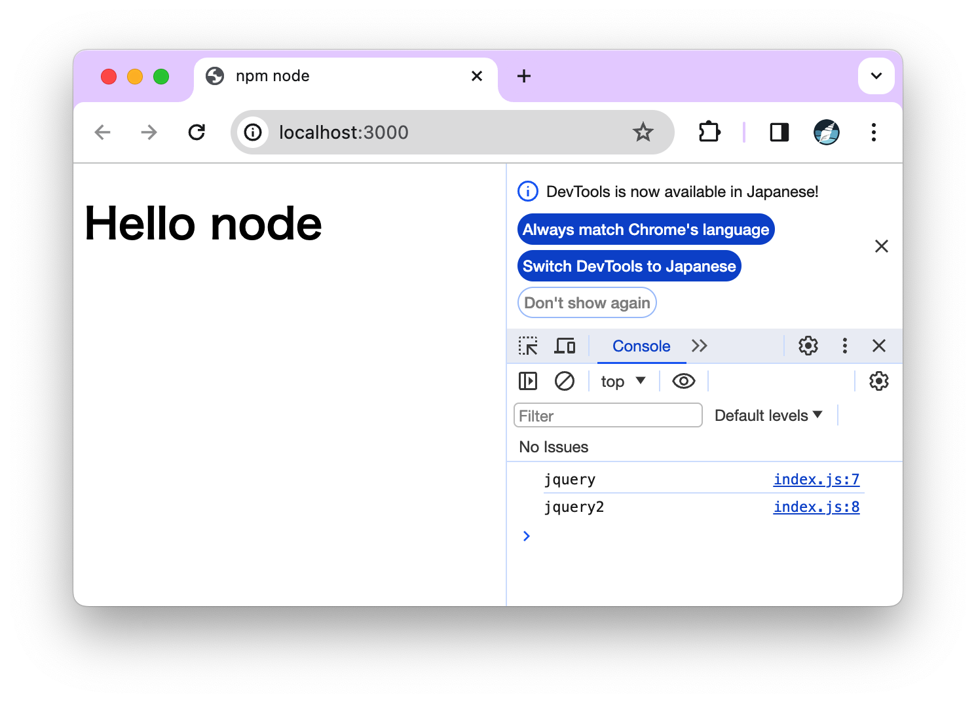Open the Chrome extensions puzzle icon
Viewport: 976px width, 703px height.
[x=709, y=132]
